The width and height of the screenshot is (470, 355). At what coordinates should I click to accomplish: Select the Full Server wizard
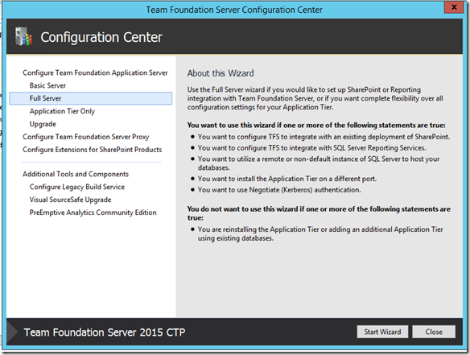(91, 98)
